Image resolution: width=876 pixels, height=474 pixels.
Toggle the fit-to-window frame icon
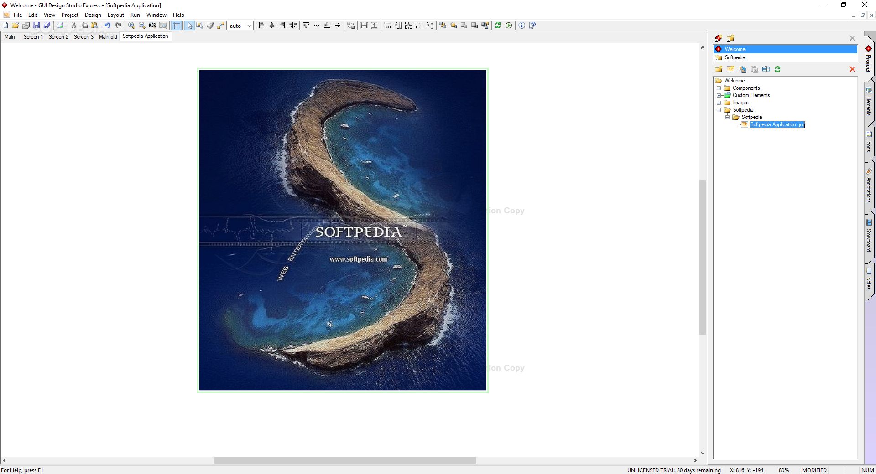tap(176, 26)
